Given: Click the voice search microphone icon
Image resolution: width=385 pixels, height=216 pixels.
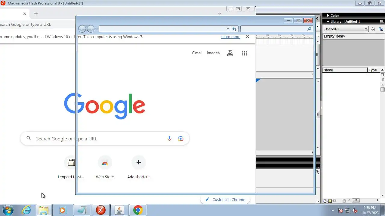Looking at the screenshot, I should (x=169, y=139).
